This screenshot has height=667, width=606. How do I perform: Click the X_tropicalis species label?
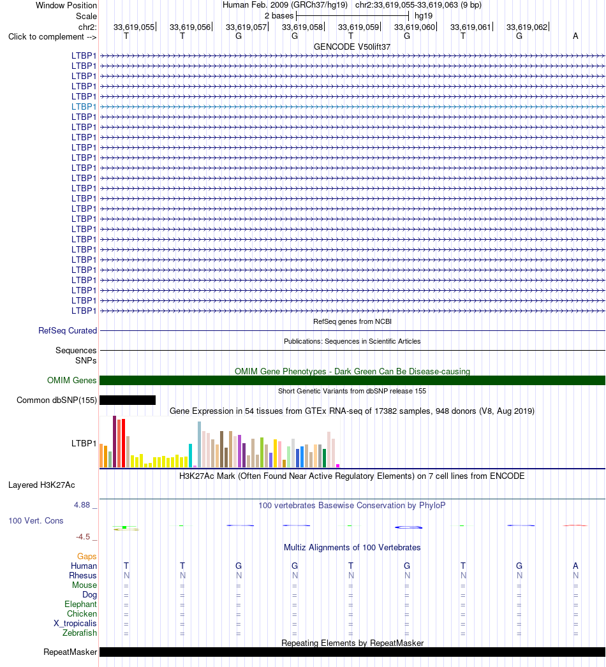tap(75, 623)
